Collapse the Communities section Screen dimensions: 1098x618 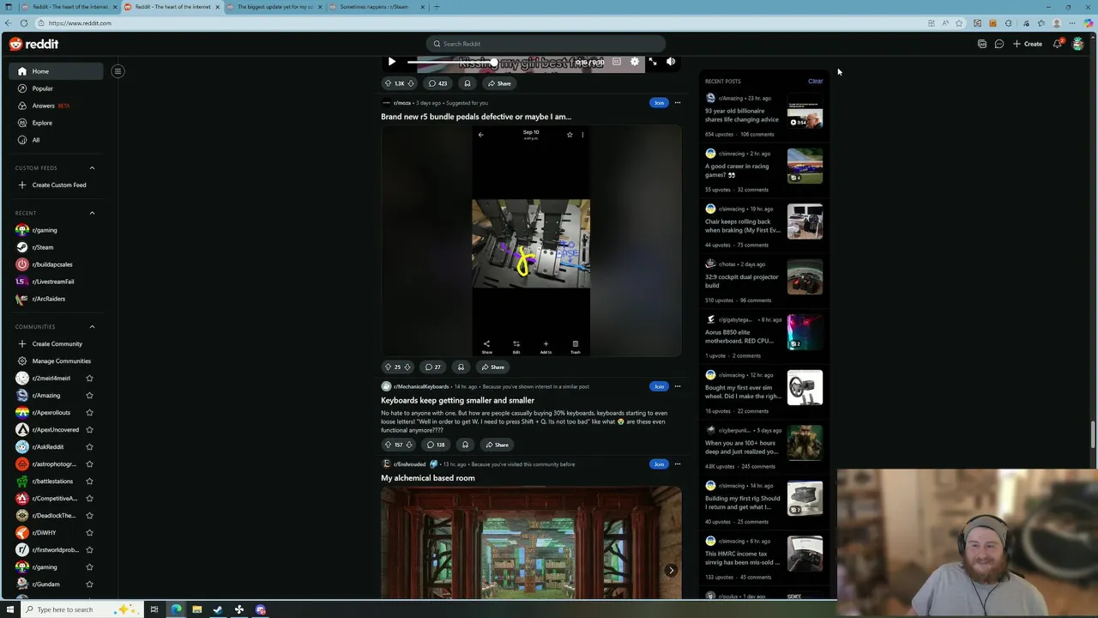[92, 327]
